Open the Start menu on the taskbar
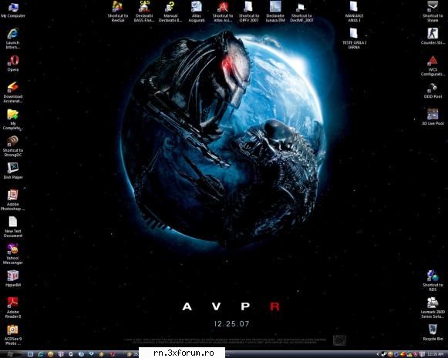 point(11,354)
